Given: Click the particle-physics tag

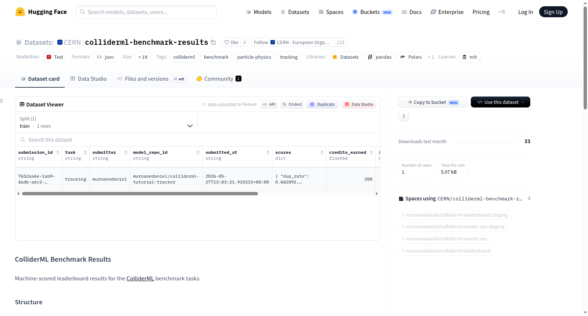Looking at the screenshot, I should [254, 57].
